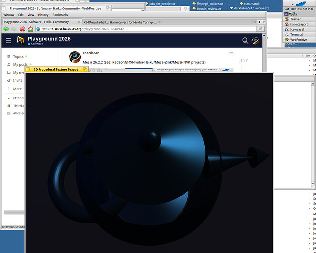Close the X547/nvidia-haiku browser tab
Screen dimensions: 316x253
[159, 22]
